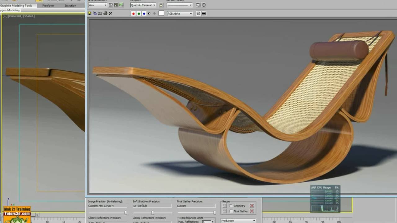Copy the rendered image to clipboard
The image size is (397, 223).
[x=95, y=13]
